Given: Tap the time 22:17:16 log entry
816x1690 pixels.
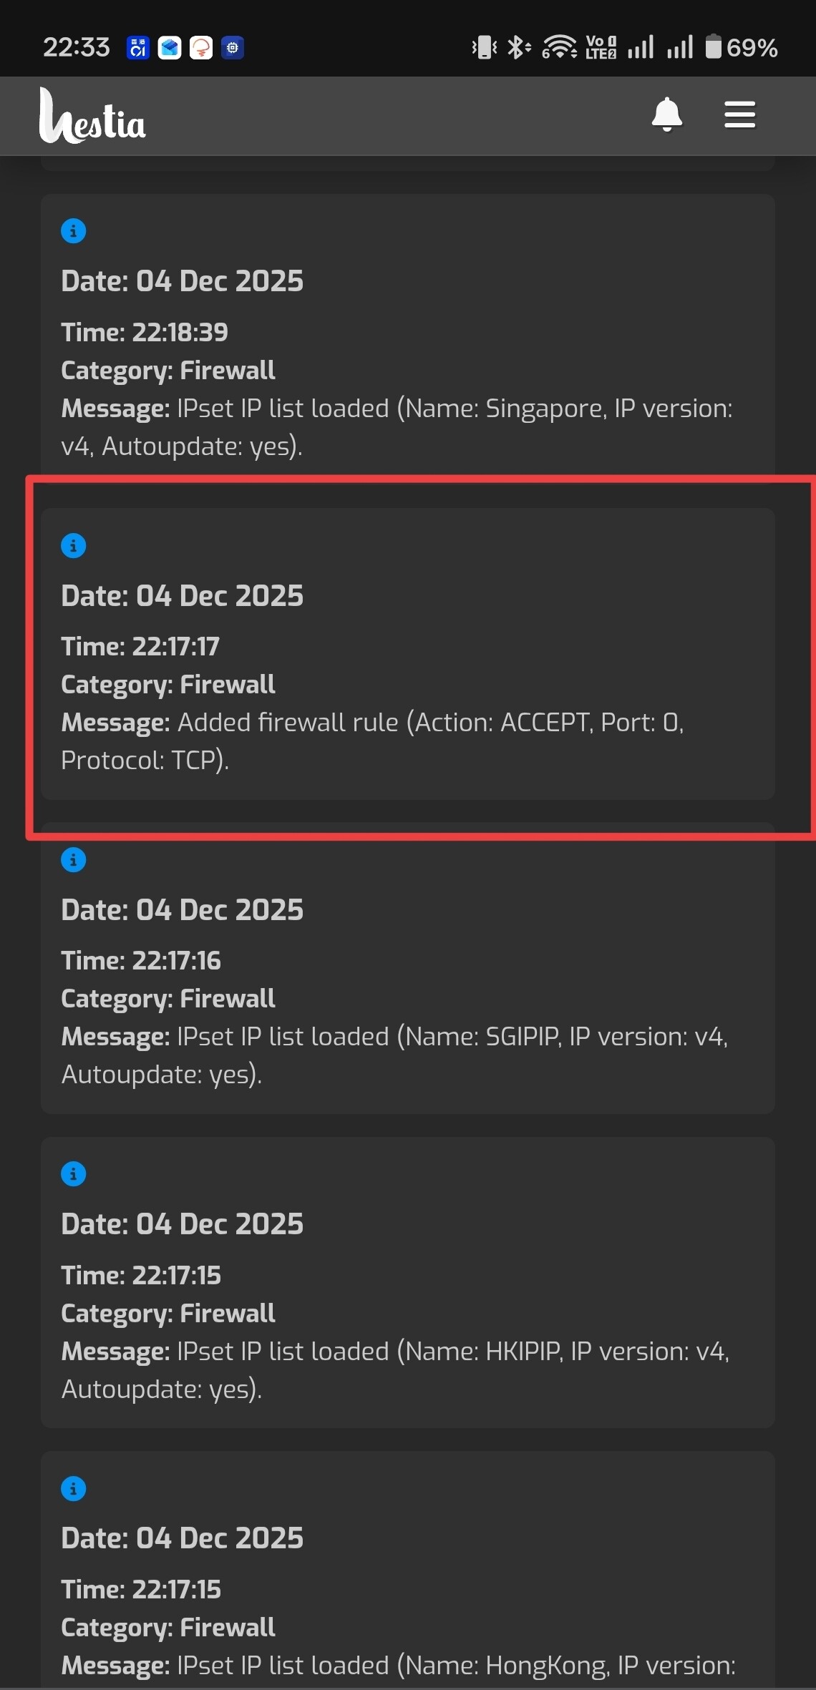Looking at the screenshot, I should pyautogui.click(x=141, y=960).
